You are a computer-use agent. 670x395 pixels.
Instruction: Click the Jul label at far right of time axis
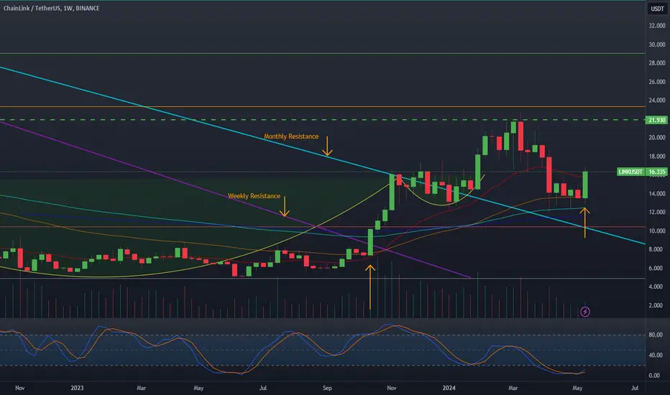tap(635, 388)
